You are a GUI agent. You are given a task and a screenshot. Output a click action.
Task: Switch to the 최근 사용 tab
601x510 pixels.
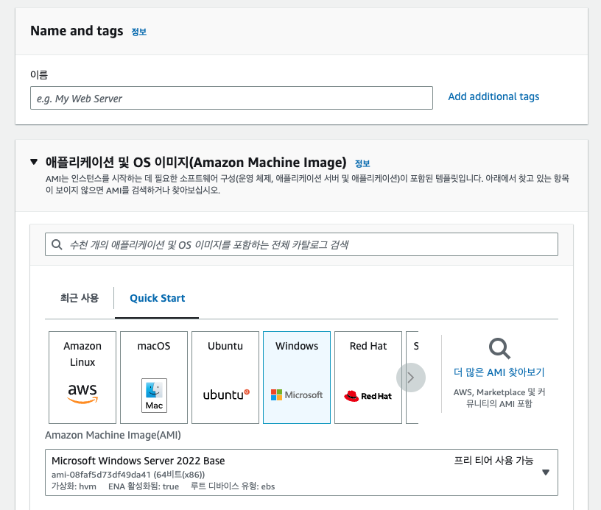pos(80,298)
